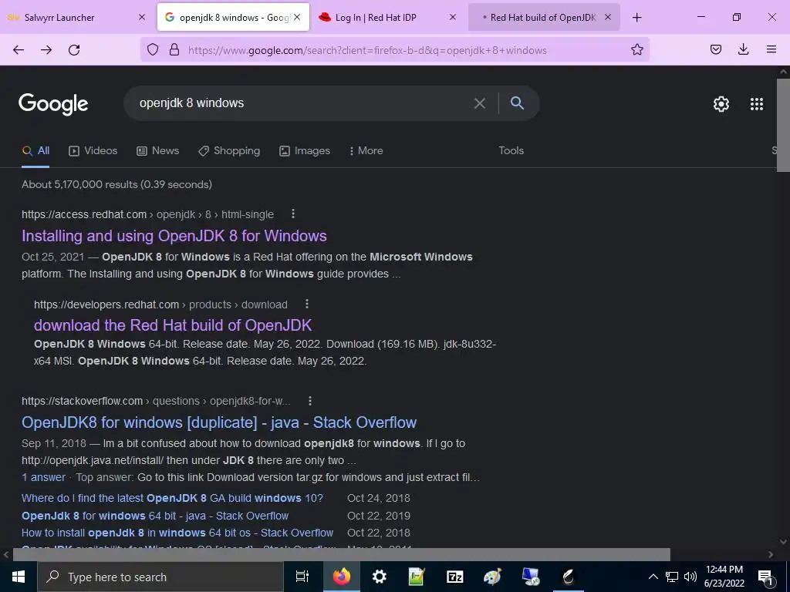Close the Red Hat IDP tab
This screenshot has height=592, width=790.
click(452, 17)
